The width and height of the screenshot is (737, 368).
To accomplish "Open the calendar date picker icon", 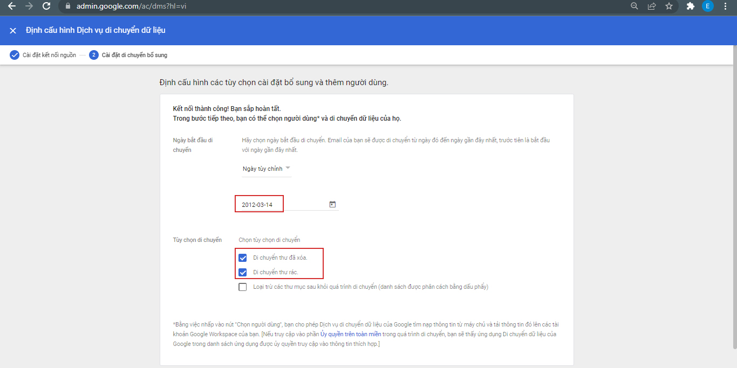I will point(332,204).
